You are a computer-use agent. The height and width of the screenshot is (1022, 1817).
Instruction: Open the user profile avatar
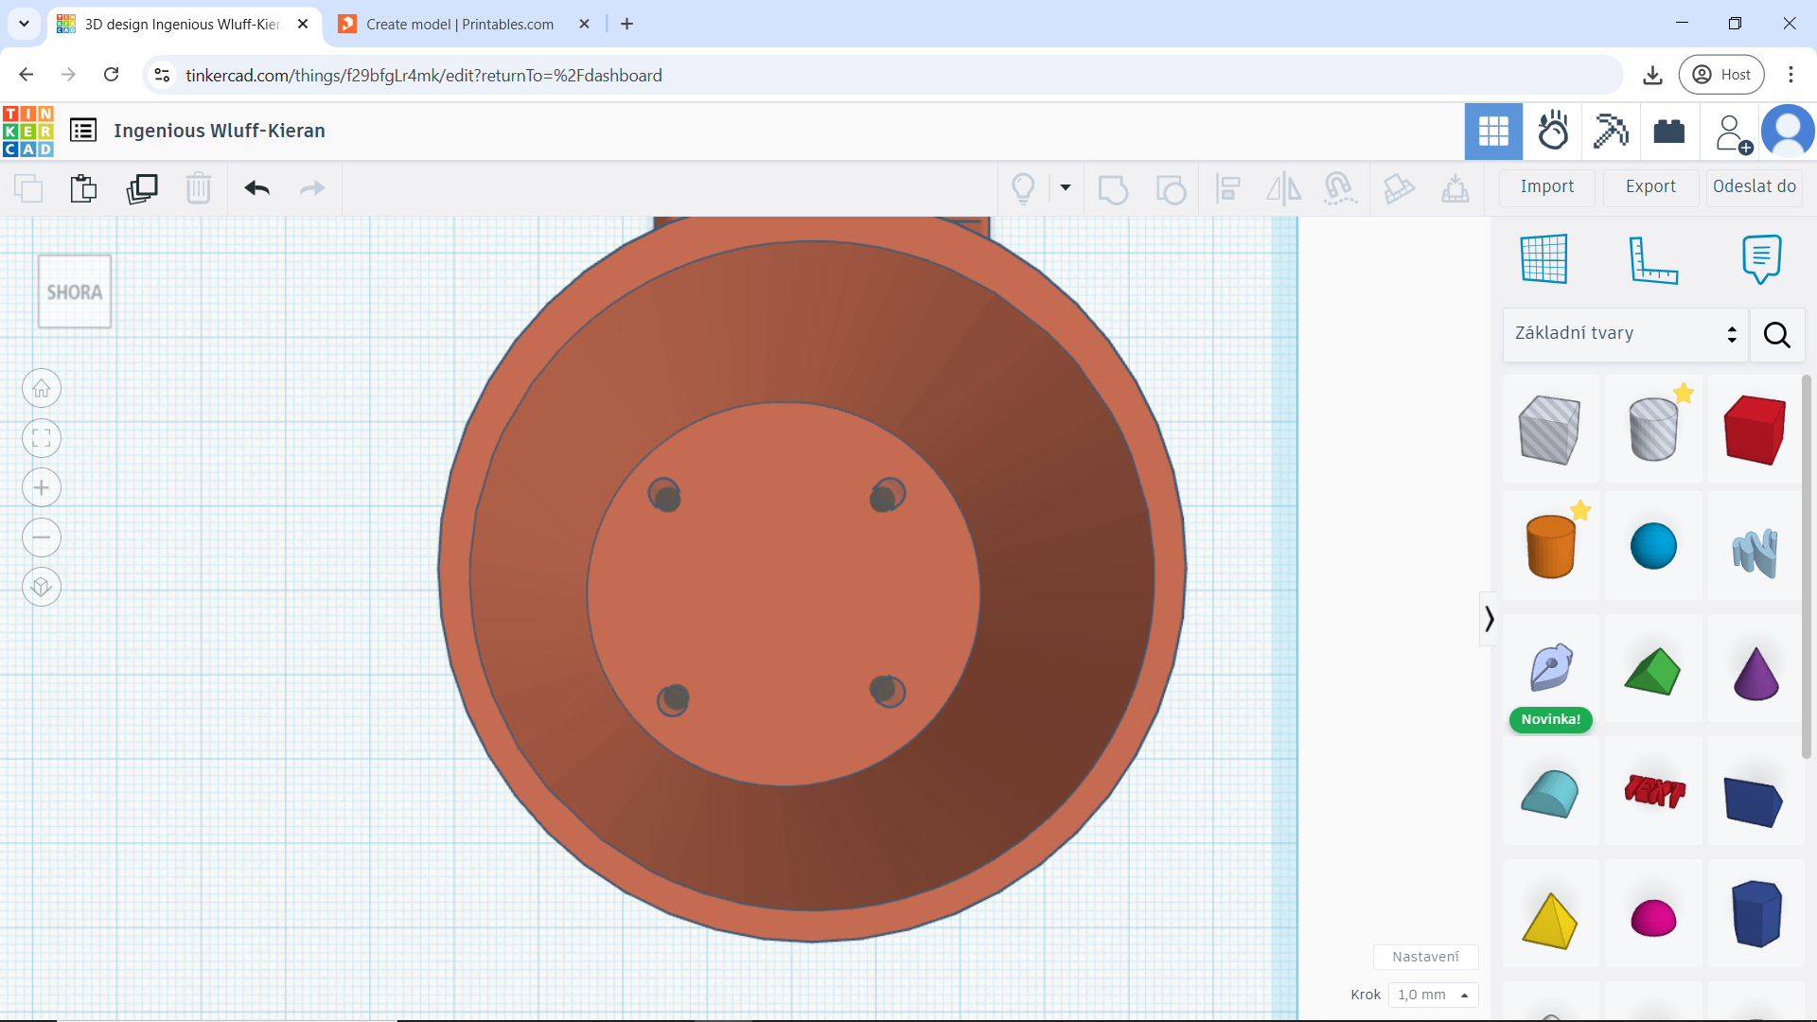point(1788,131)
